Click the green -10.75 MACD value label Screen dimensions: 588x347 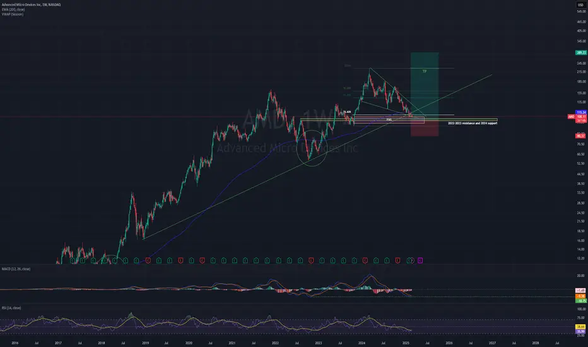click(581, 301)
